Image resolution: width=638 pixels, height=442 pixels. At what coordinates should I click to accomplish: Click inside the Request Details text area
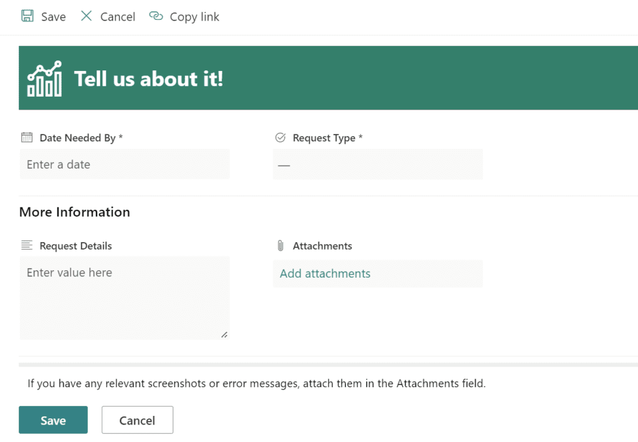(125, 299)
